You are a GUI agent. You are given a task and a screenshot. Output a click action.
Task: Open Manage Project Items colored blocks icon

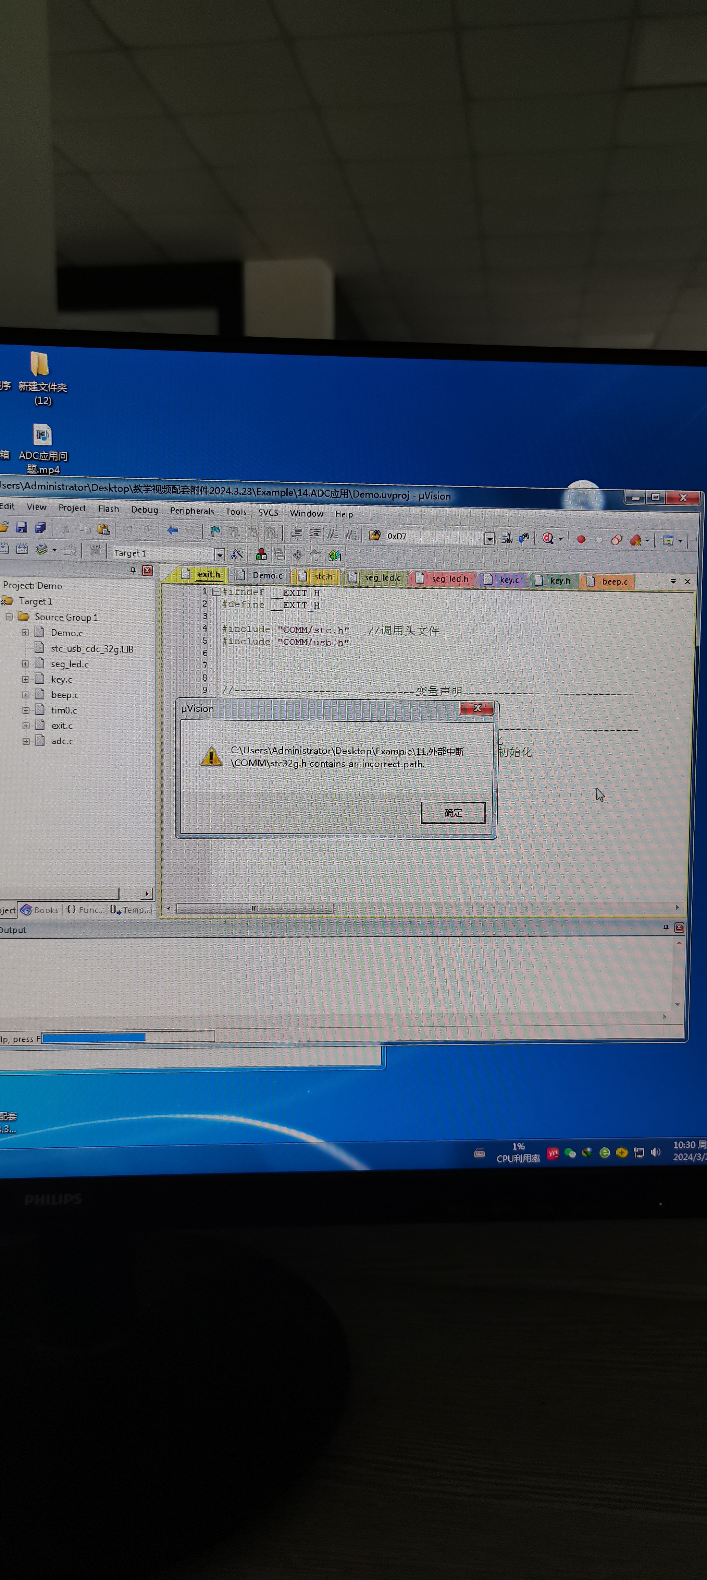coord(261,554)
